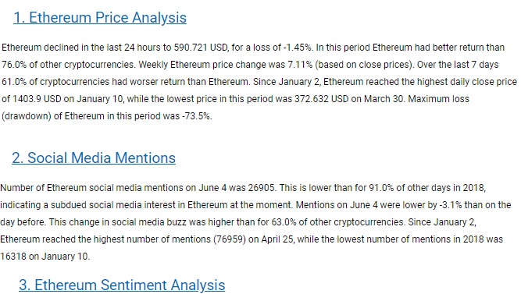The width and height of the screenshot is (521, 301).
Task: Click the -1.45% loss figure
Action: click(x=298, y=48)
